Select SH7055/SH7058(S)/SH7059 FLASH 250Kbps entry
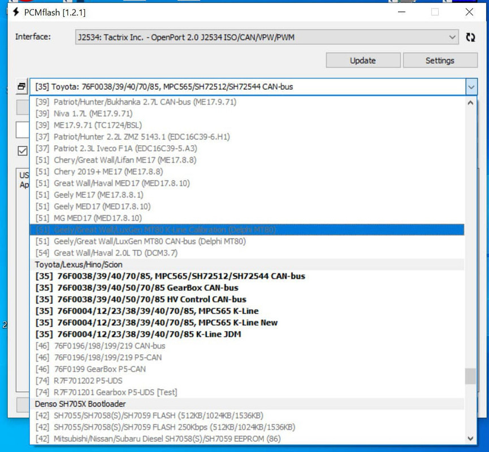 (x=246, y=427)
